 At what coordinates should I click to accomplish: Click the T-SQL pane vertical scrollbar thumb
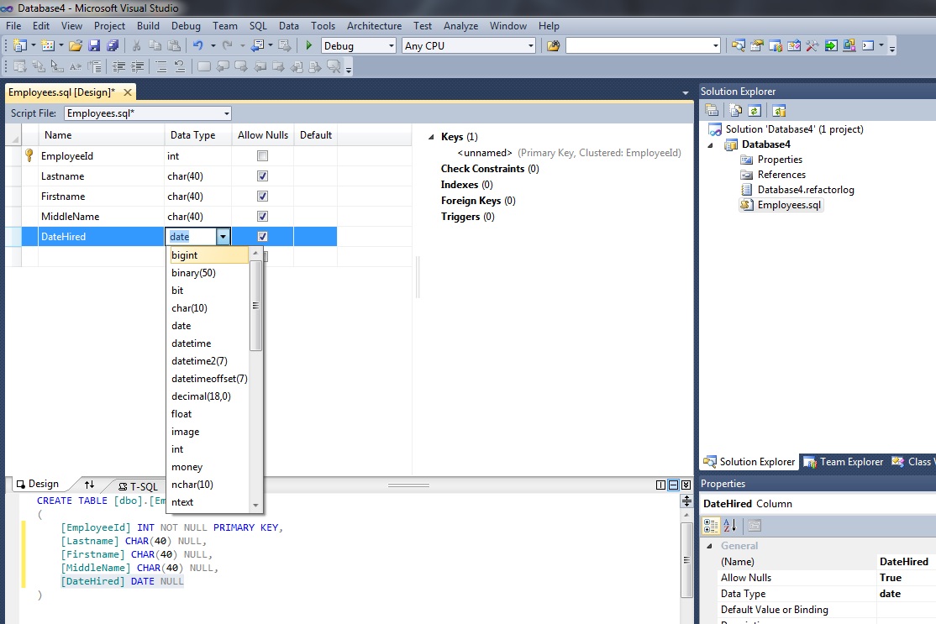pos(686,559)
